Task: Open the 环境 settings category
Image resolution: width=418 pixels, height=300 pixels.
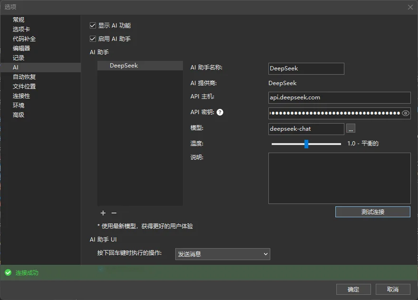Action: point(40,106)
